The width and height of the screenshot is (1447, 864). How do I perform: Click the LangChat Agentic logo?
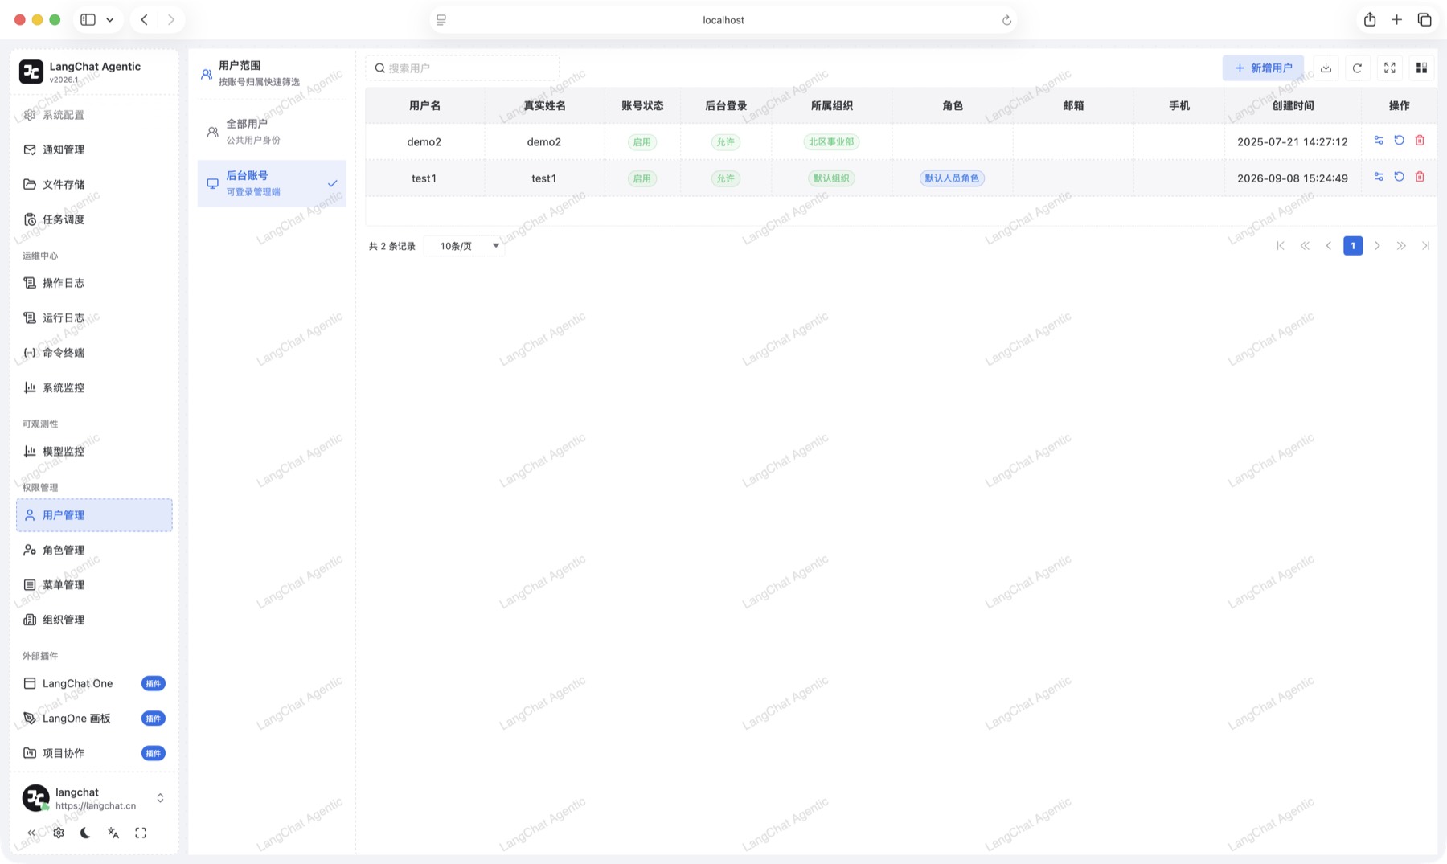[x=31, y=72]
